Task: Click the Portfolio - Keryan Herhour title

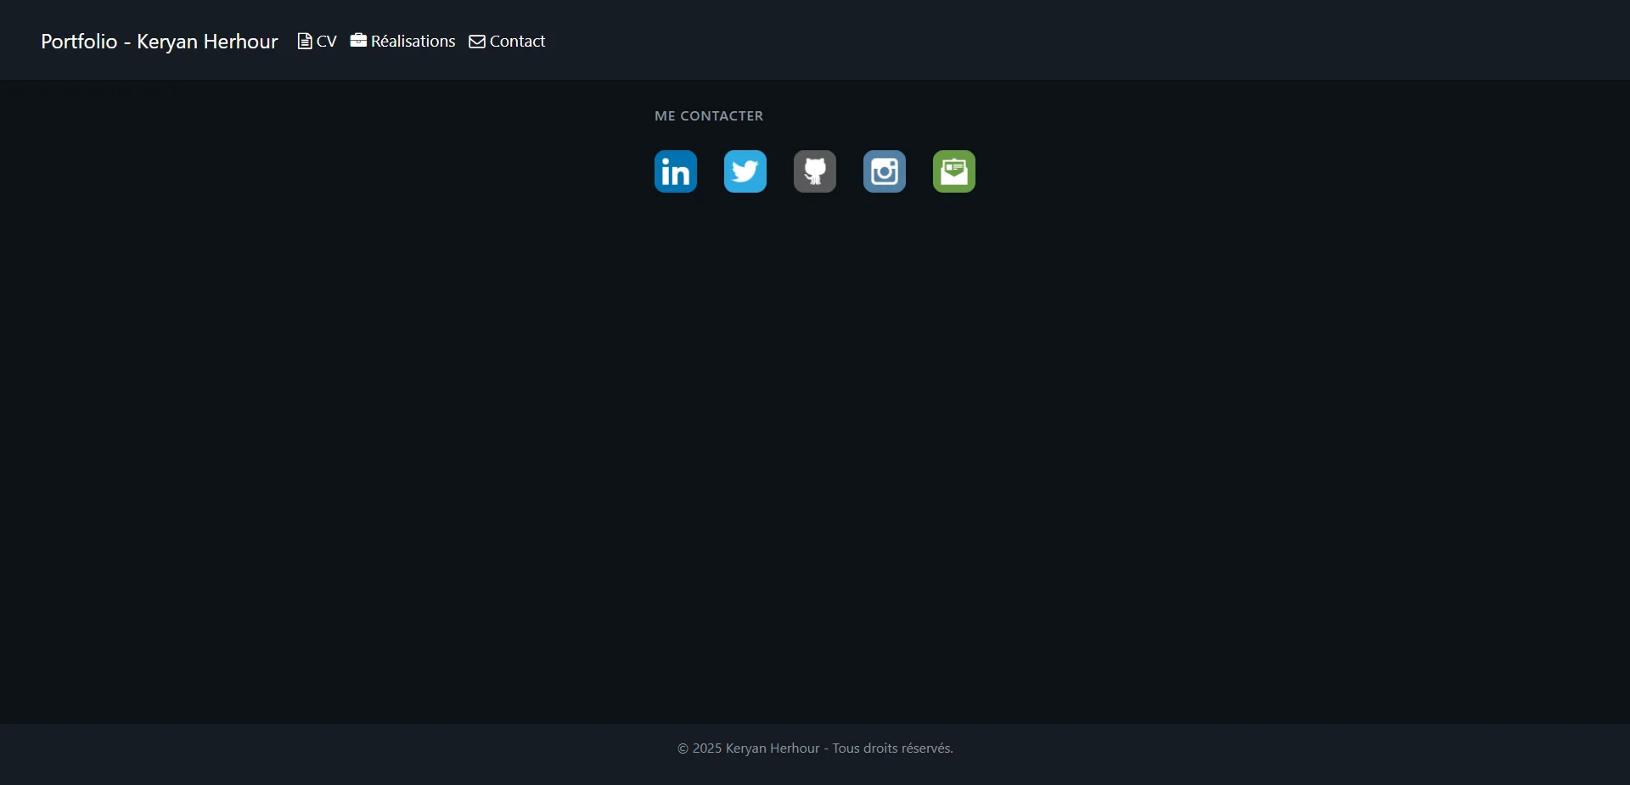Action: point(158,41)
